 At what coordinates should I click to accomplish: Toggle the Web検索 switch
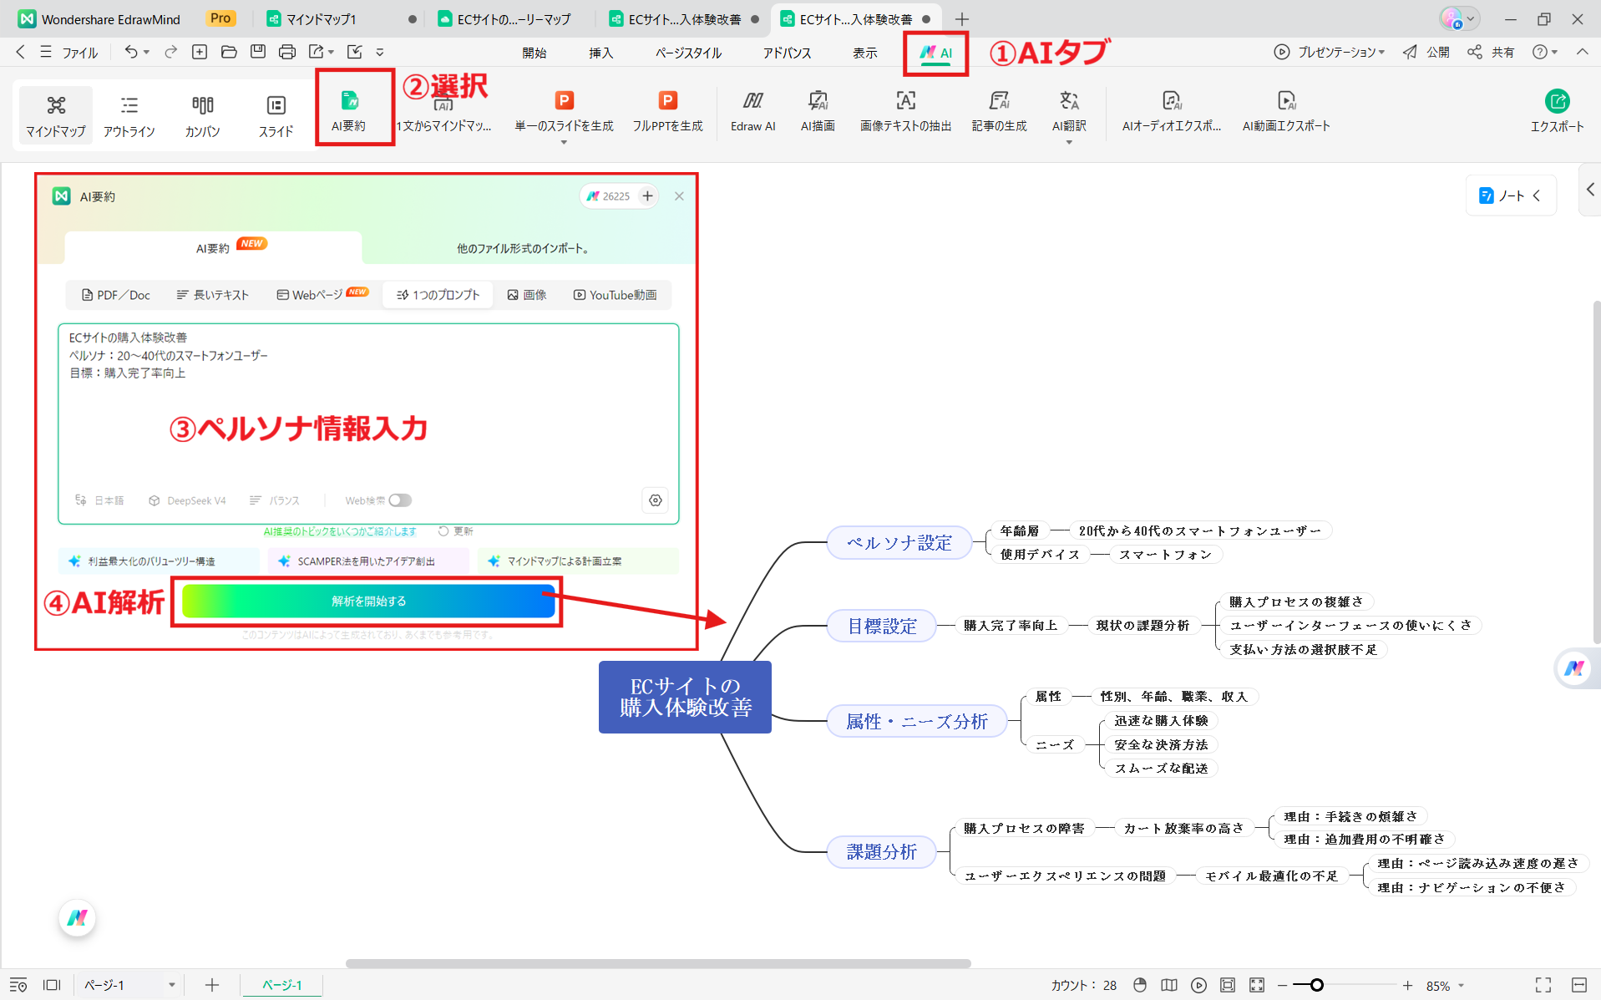click(400, 500)
